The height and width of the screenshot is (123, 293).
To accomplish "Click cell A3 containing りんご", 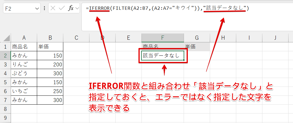I will [x=24, y=65].
